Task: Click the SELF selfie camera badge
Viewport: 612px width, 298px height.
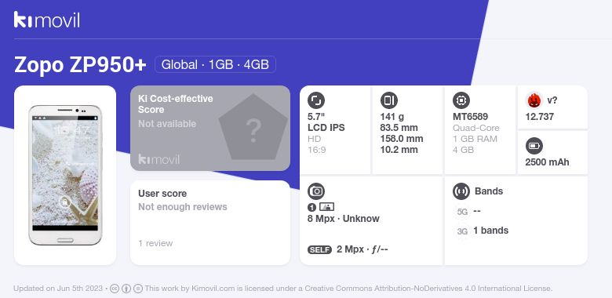Action: click(319, 249)
